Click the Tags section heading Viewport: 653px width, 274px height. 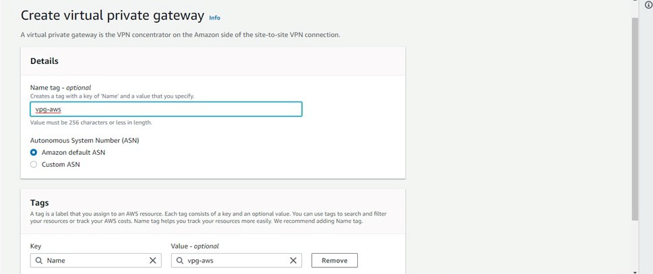(40, 202)
